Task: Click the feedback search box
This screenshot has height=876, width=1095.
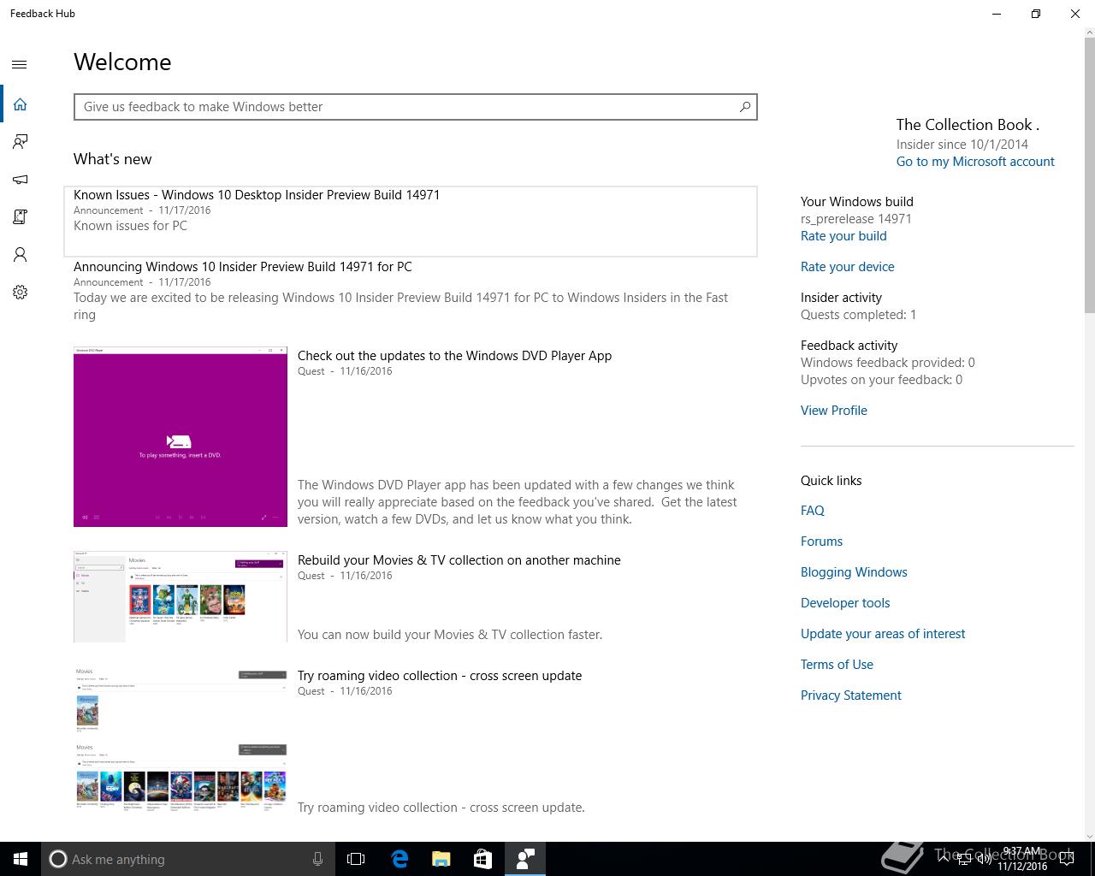Action: [415, 107]
